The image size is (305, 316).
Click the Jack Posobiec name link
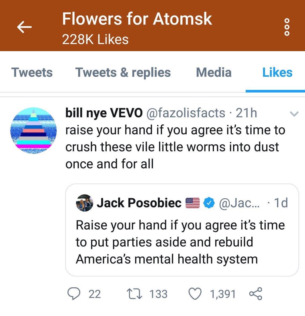coord(139,203)
